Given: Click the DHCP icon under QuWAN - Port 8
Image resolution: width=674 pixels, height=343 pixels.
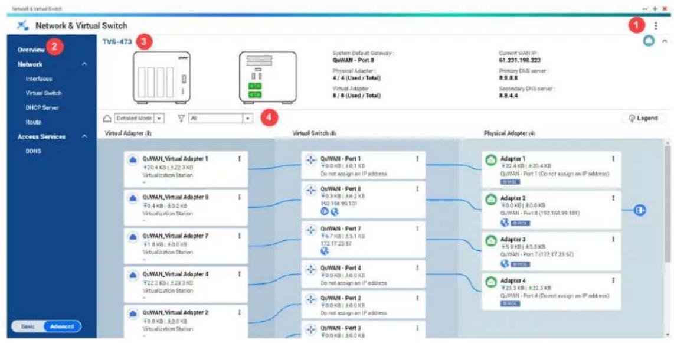Looking at the screenshot, I should click(x=325, y=211).
